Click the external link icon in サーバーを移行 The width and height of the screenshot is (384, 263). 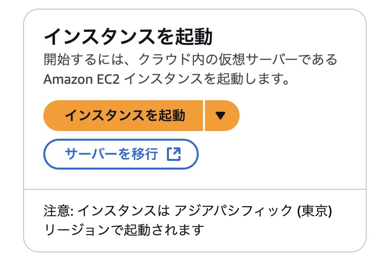(x=174, y=154)
